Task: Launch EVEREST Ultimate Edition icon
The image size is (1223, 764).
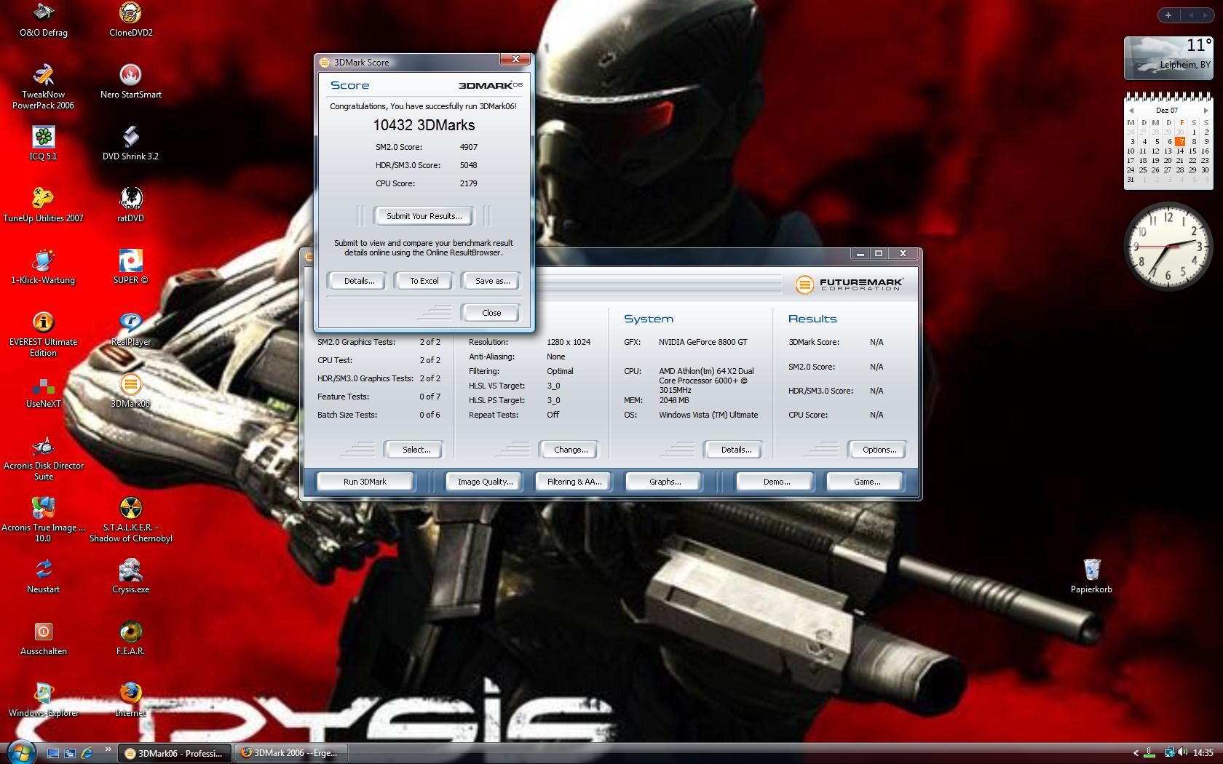Action: [44, 335]
